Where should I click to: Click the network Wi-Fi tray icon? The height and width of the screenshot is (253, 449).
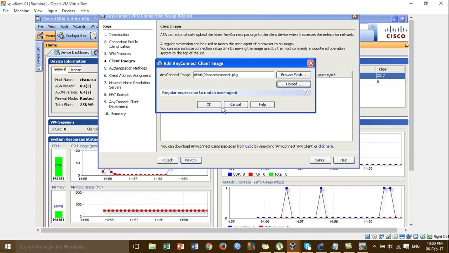398,247
